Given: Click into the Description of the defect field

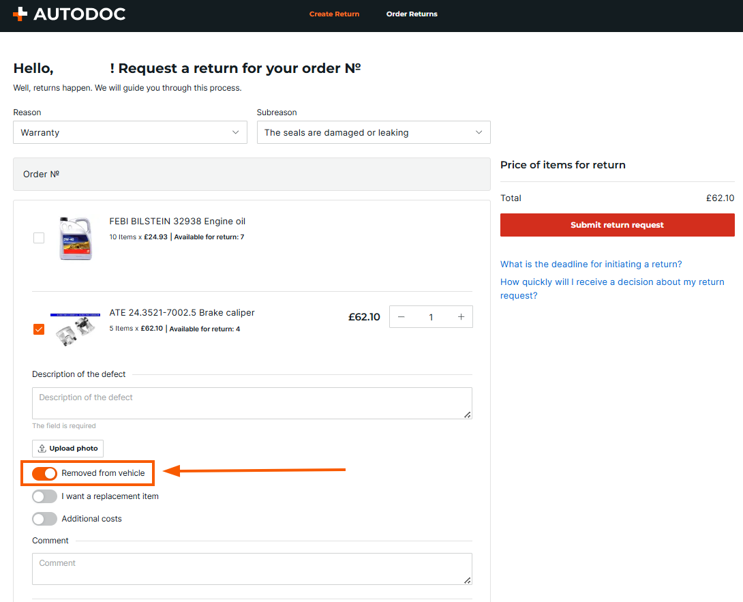Looking at the screenshot, I should coord(252,403).
